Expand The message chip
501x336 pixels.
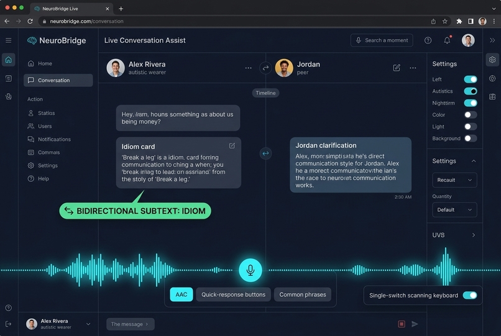(131, 324)
